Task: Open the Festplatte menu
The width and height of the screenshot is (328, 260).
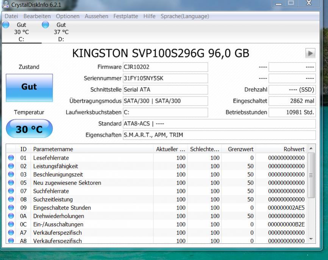Action: point(126,16)
